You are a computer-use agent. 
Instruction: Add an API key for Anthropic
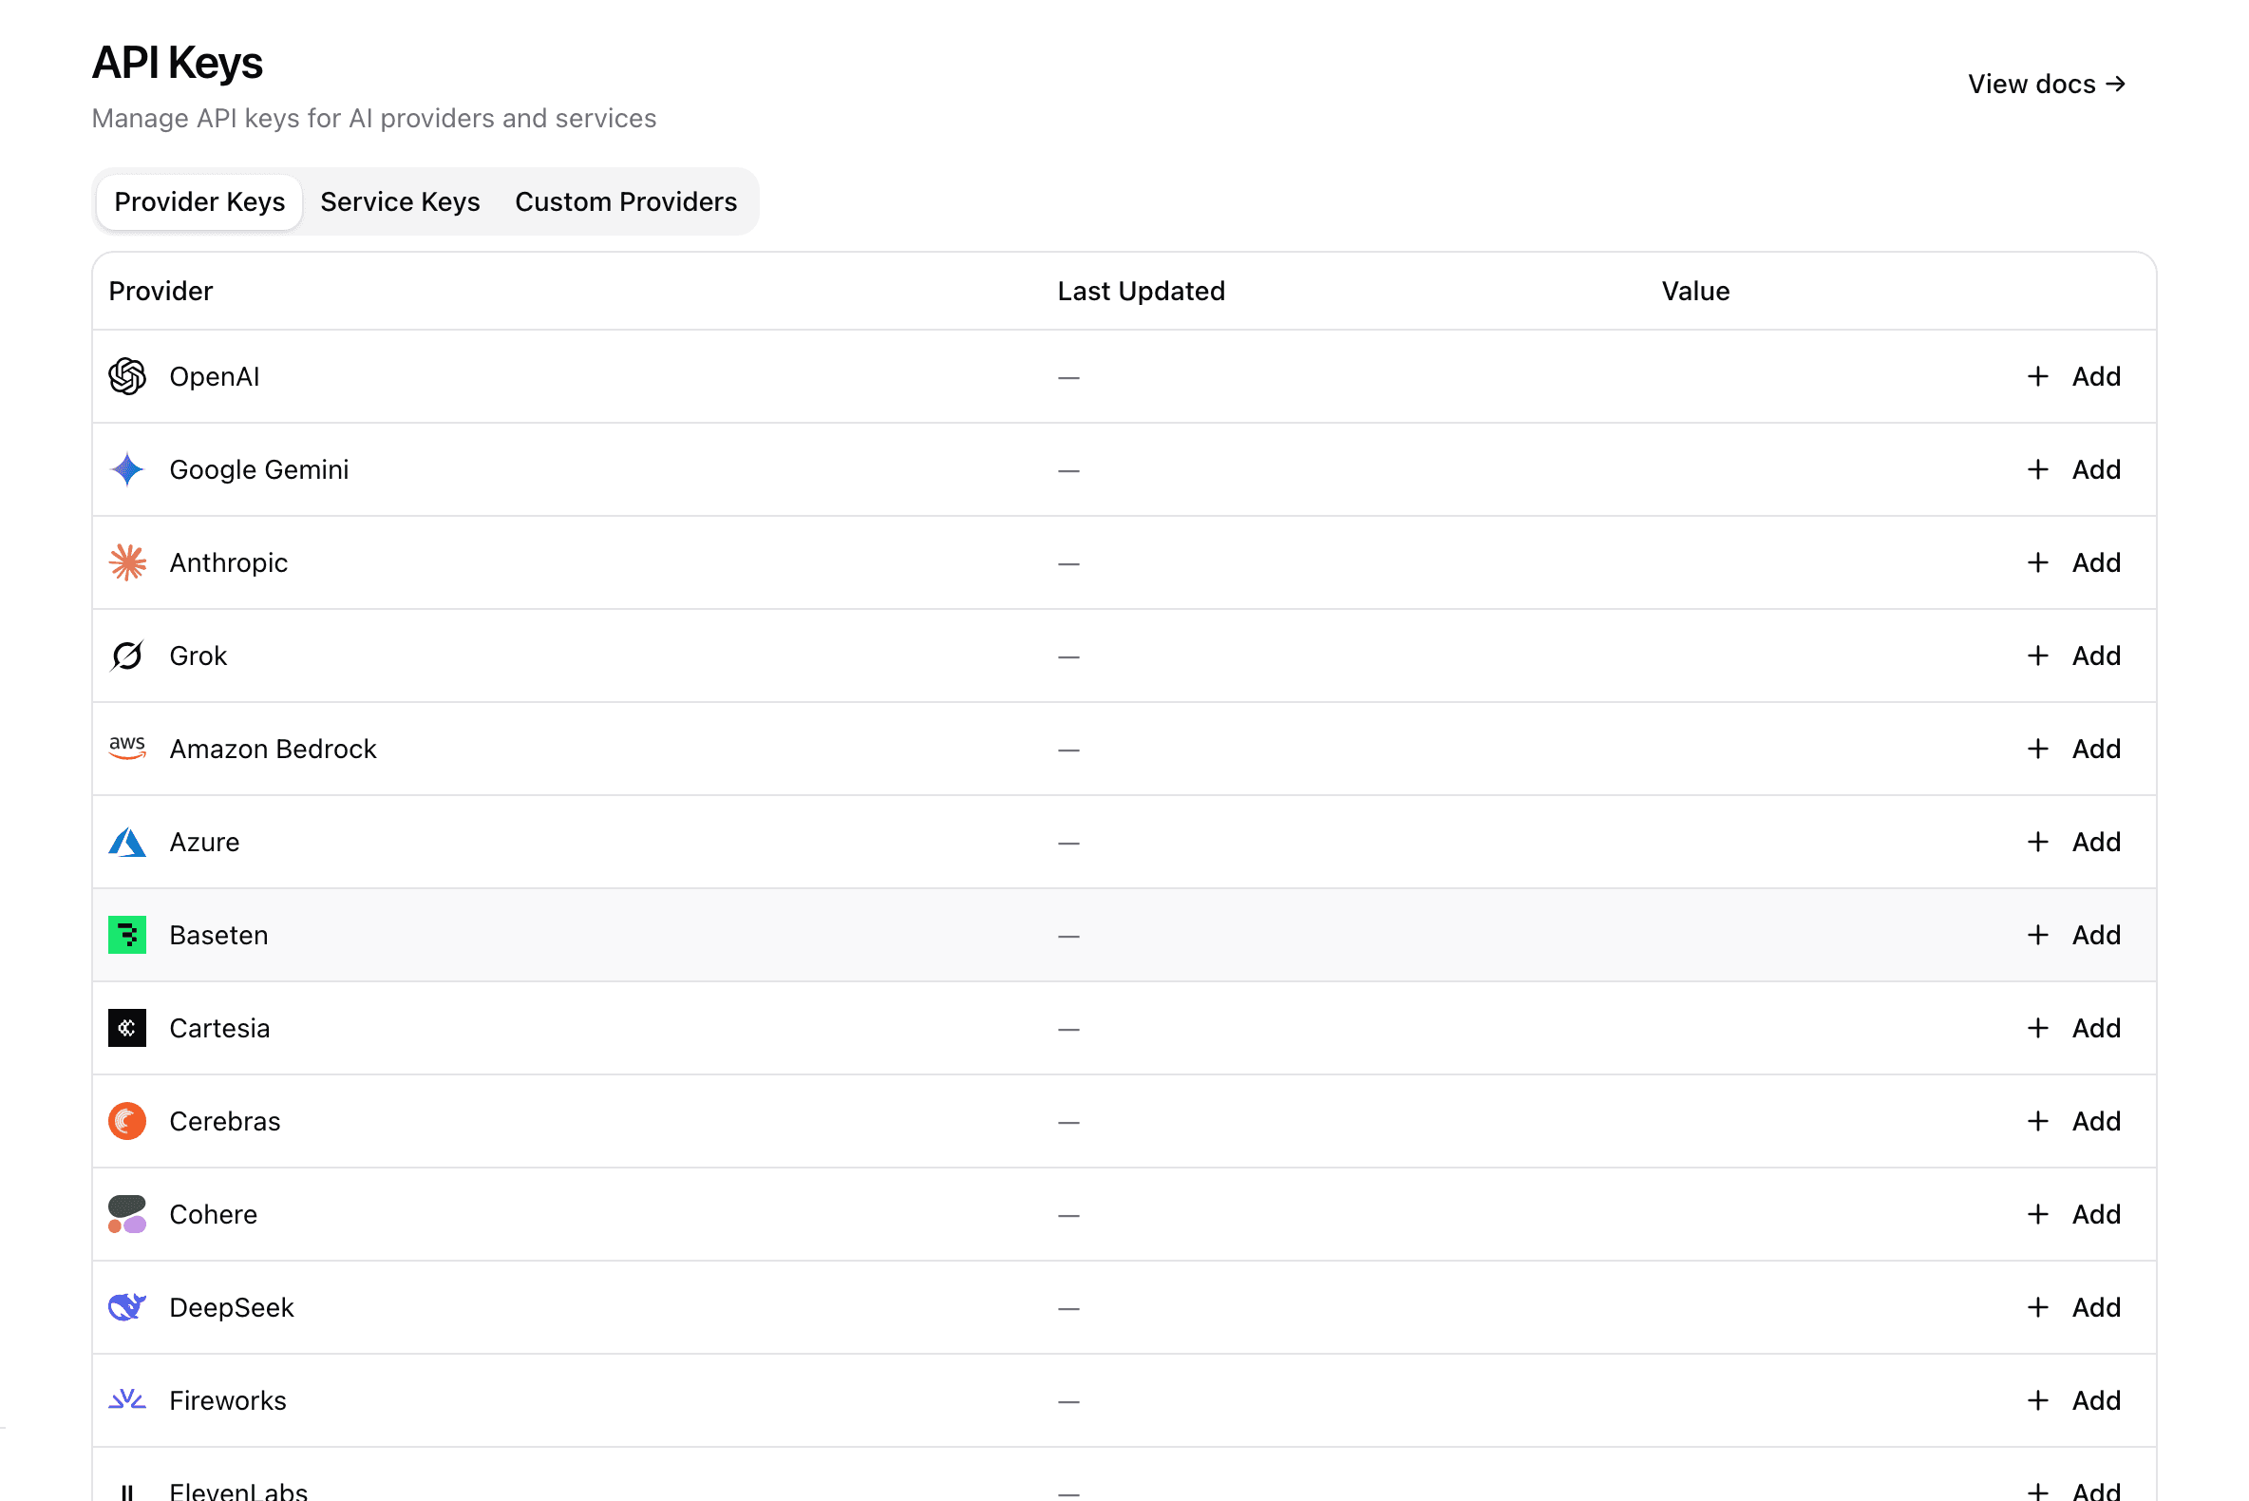tap(2074, 562)
